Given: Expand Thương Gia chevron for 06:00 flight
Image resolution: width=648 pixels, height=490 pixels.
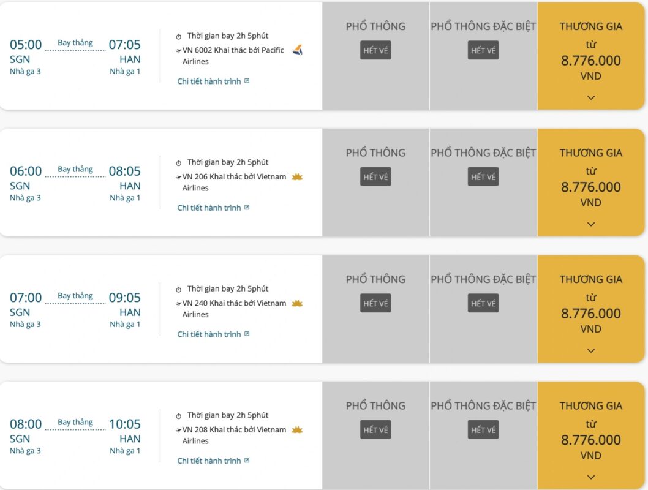Looking at the screenshot, I should coord(591,224).
